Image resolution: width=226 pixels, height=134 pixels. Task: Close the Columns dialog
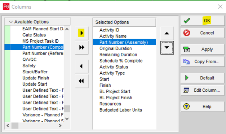click(220, 7)
